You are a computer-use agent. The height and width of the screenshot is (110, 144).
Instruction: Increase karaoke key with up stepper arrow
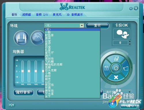click(130, 41)
